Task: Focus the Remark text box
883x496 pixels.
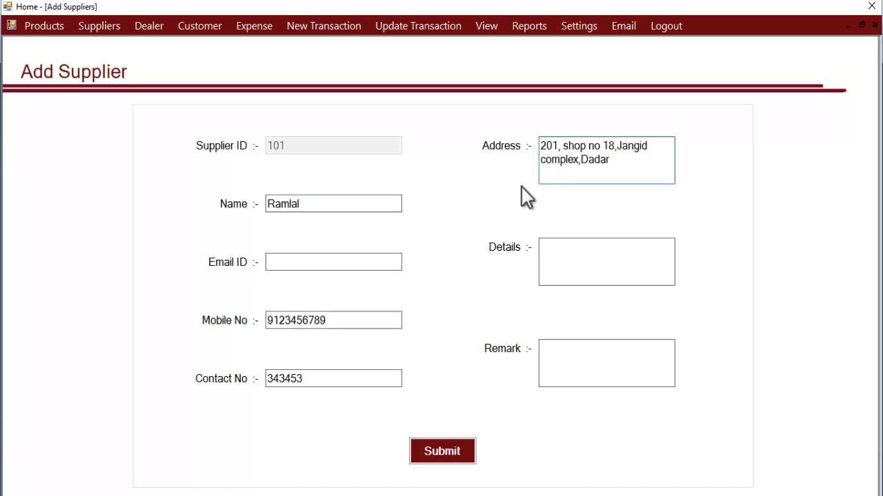Action: tap(606, 363)
